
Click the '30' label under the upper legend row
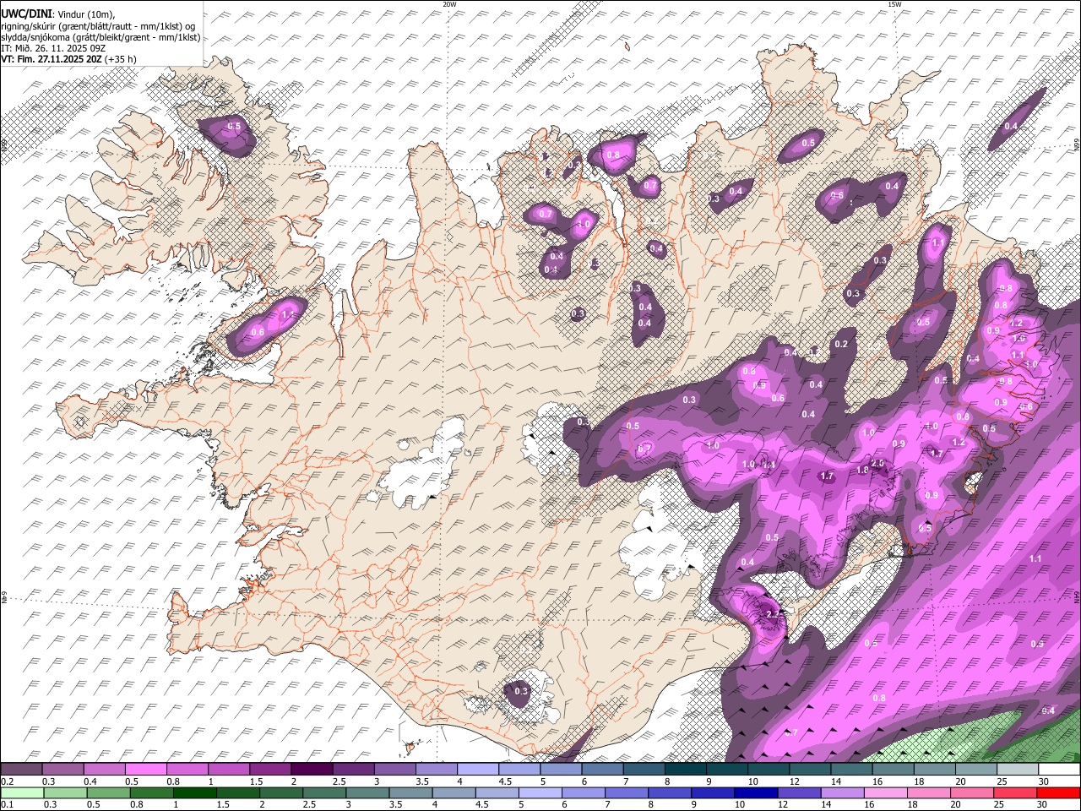tap(1043, 781)
